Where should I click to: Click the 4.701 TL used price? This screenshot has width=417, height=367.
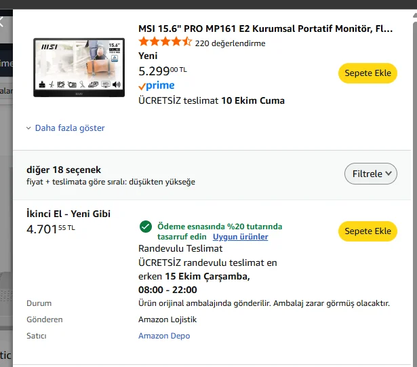coord(51,229)
